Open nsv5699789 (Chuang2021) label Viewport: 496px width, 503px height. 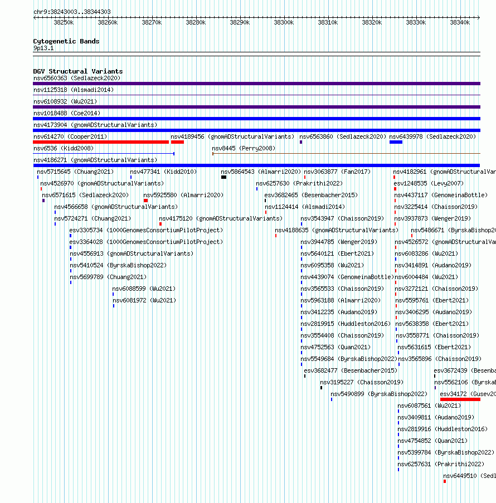point(108,277)
